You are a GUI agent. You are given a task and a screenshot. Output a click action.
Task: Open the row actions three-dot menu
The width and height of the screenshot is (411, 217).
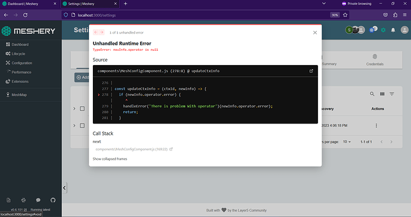click(x=376, y=125)
